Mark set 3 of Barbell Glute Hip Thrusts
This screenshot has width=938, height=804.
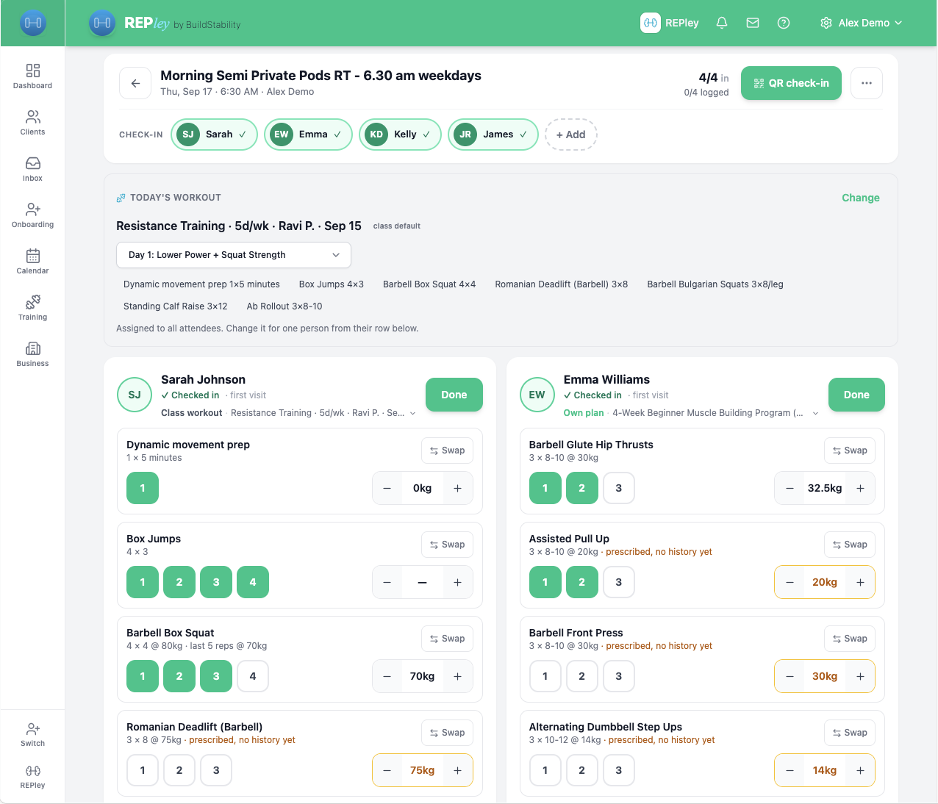(x=619, y=488)
